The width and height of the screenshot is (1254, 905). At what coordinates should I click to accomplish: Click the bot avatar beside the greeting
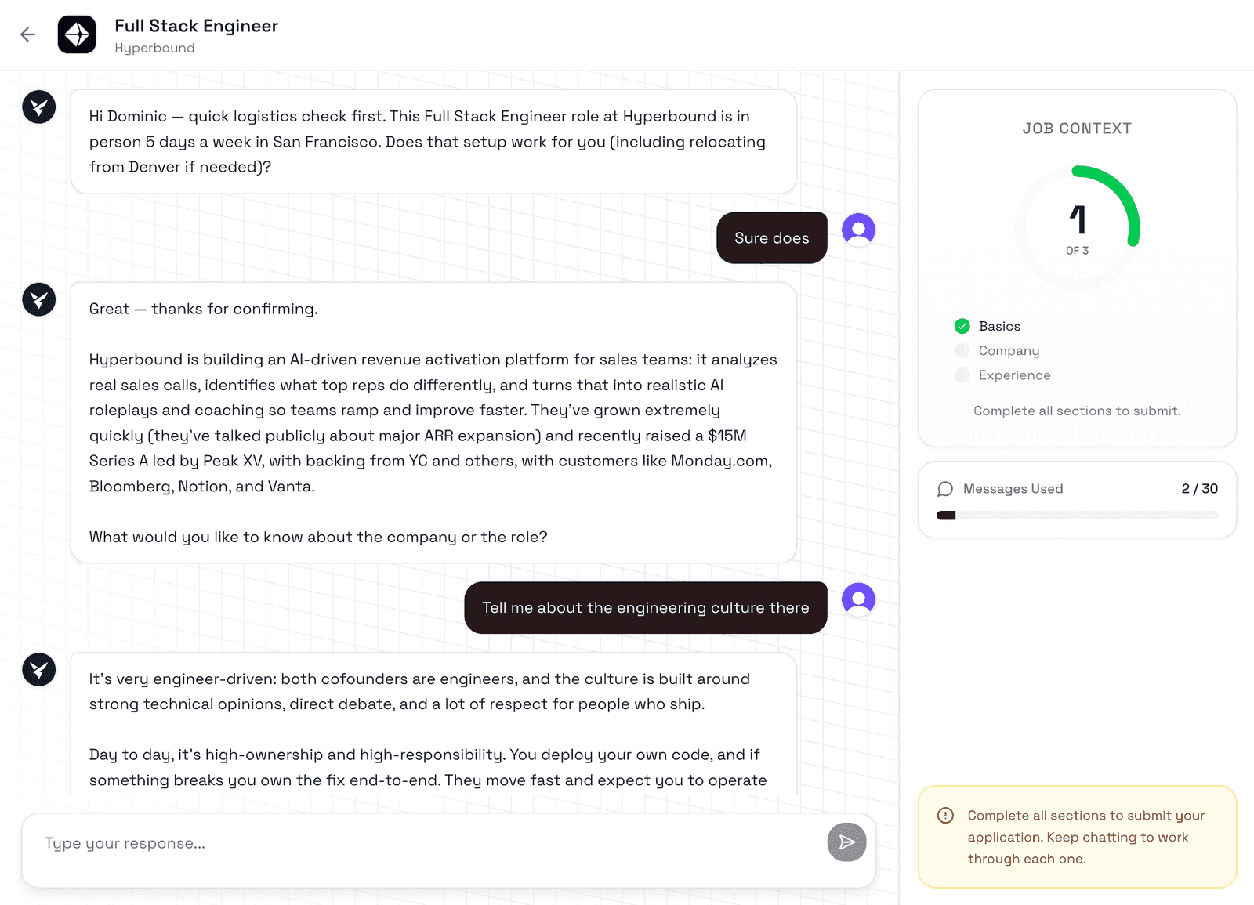(39, 107)
